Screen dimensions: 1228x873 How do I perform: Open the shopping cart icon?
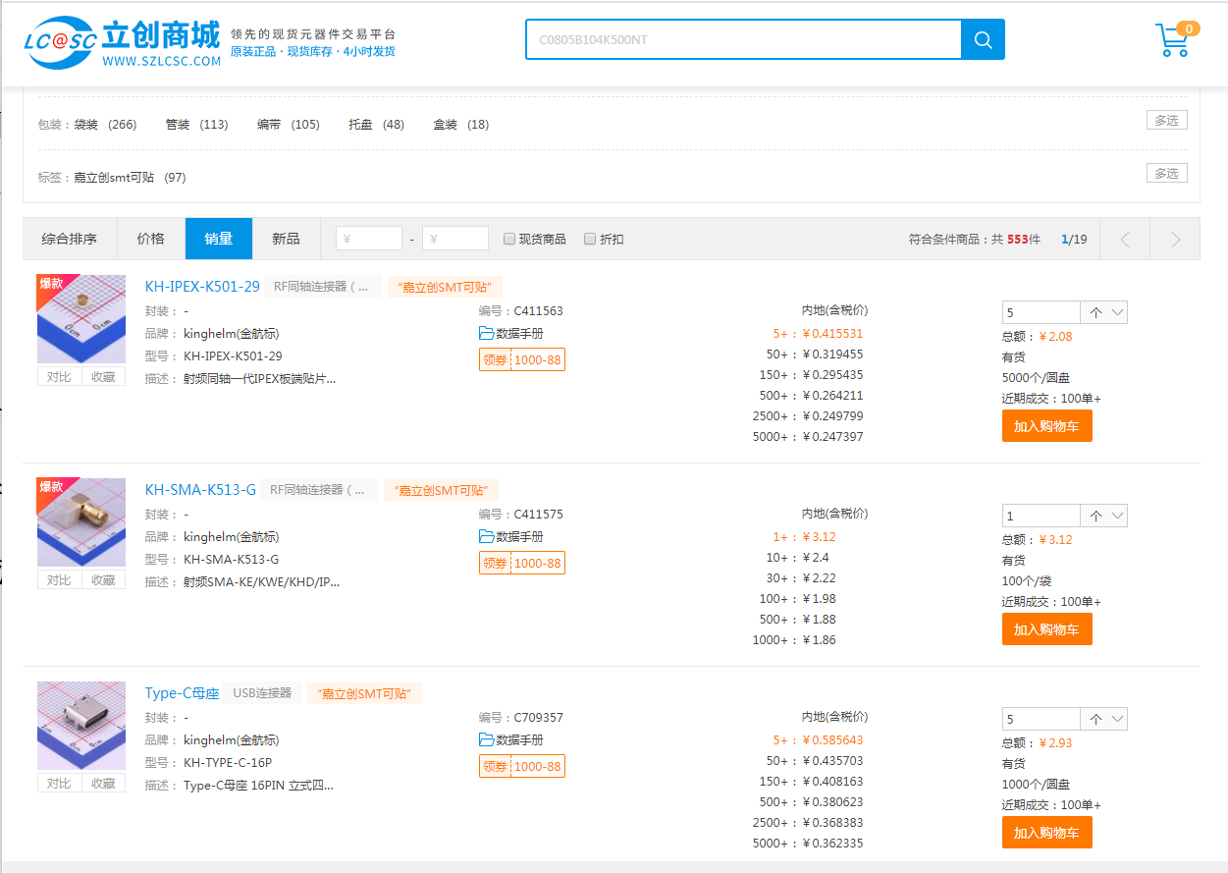[x=1174, y=40]
